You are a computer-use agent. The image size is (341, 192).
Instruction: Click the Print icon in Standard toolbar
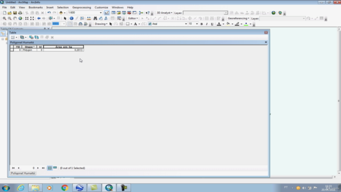20,13
